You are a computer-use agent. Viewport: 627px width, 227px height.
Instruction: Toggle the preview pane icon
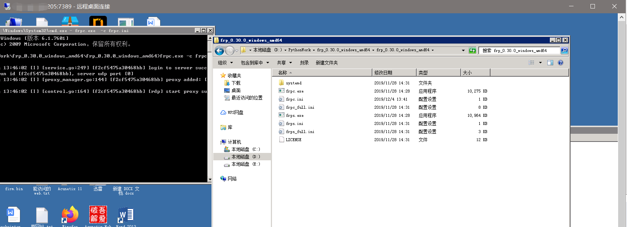click(x=550, y=63)
